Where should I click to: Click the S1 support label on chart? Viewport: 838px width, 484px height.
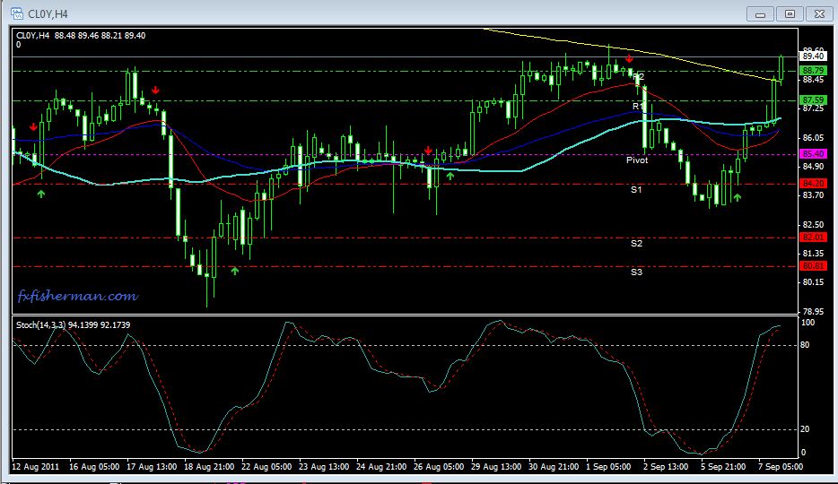coord(636,189)
